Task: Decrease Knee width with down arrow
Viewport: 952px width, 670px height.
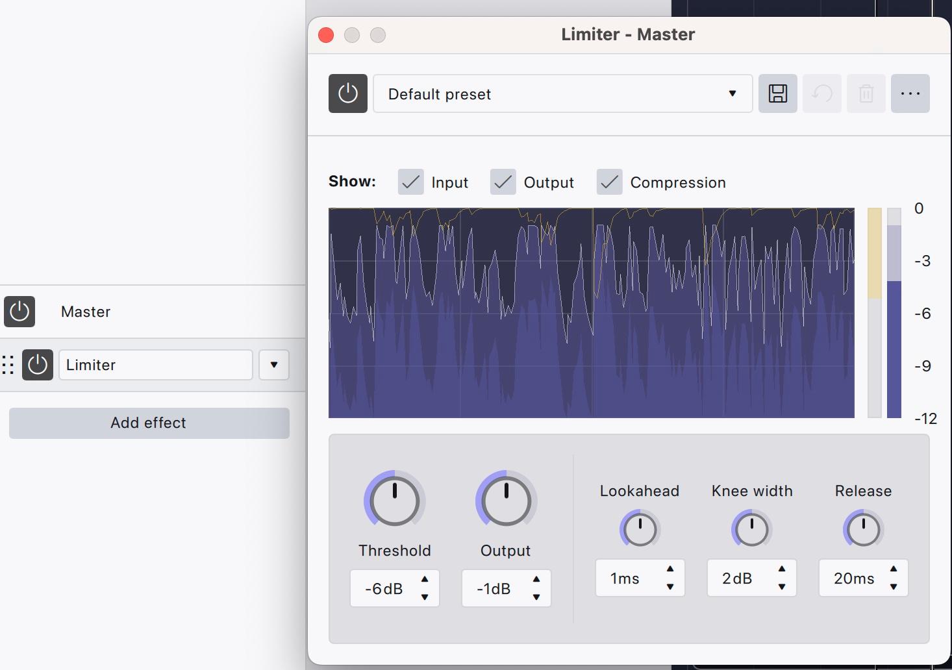Action: click(782, 587)
